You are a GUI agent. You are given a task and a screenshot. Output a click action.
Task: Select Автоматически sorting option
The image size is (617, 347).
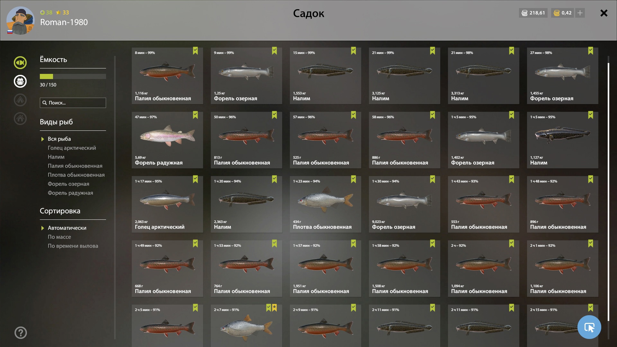click(67, 228)
